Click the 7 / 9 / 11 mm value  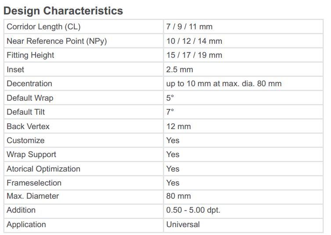pyautogui.click(x=189, y=27)
